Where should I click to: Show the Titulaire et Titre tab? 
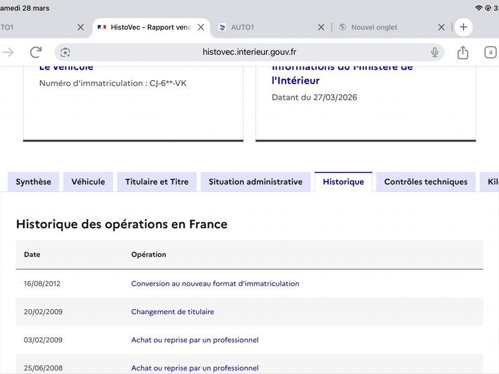[x=157, y=182]
